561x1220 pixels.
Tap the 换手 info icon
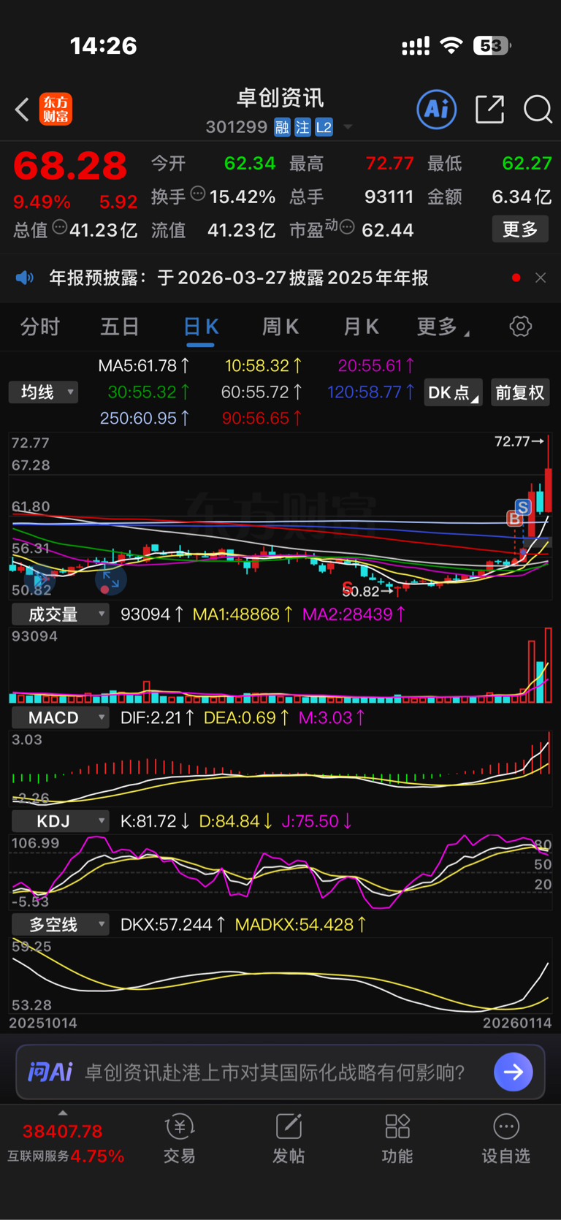(198, 194)
